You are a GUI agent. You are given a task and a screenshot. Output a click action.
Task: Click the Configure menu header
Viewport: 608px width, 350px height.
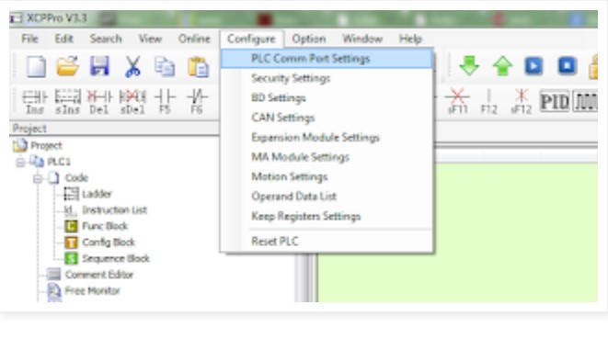click(x=252, y=39)
